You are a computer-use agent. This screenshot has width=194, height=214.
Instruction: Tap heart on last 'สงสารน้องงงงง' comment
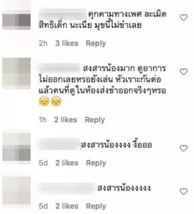[184, 191]
